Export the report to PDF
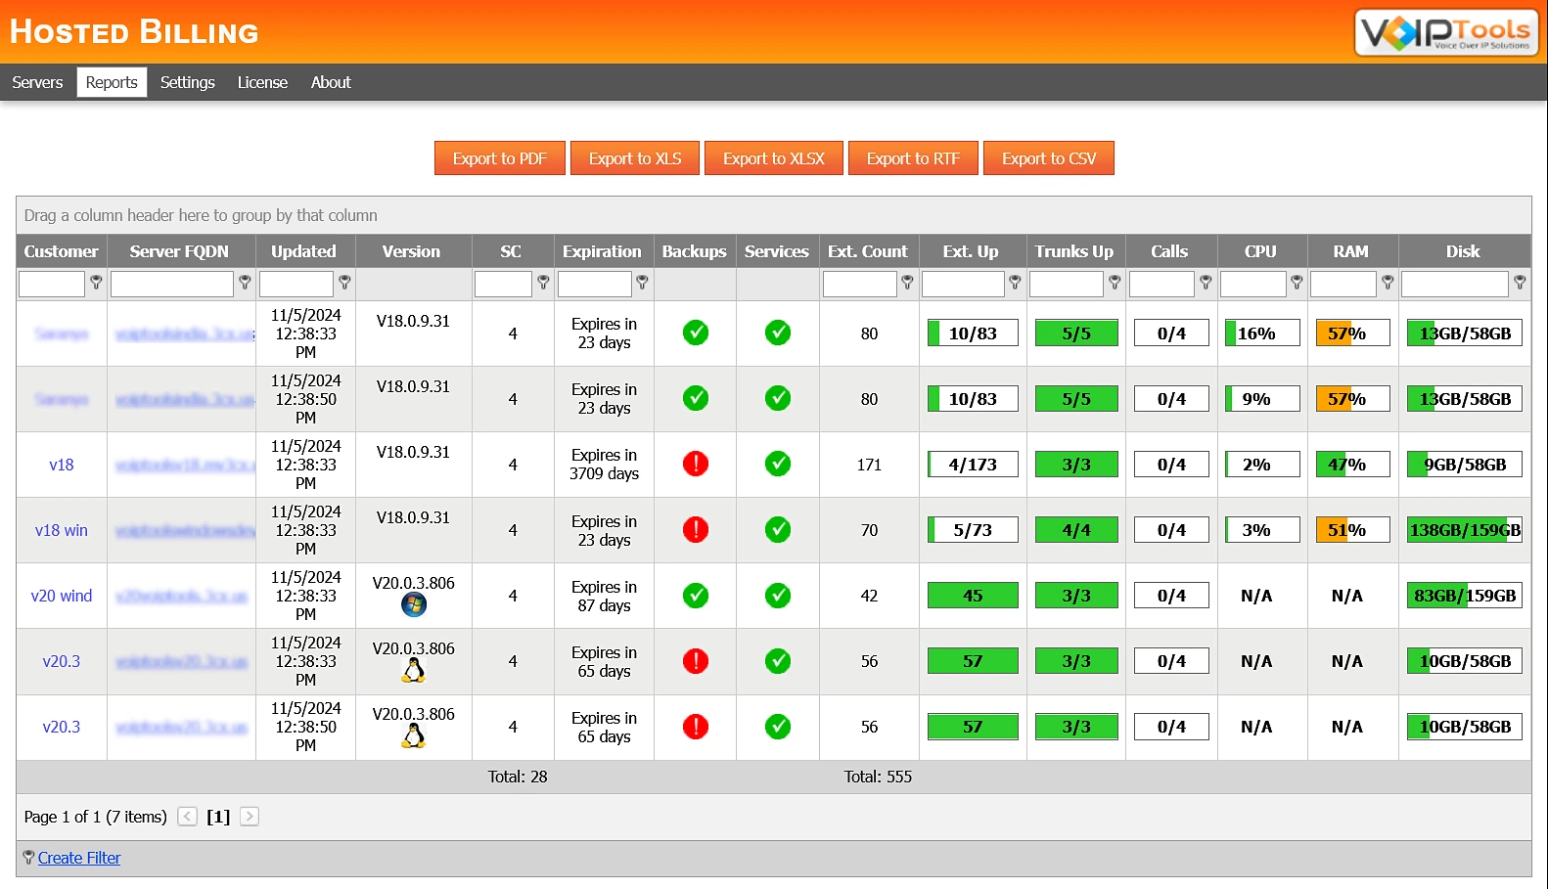The width and height of the screenshot is (1548, 889). (x=500, y=158)
